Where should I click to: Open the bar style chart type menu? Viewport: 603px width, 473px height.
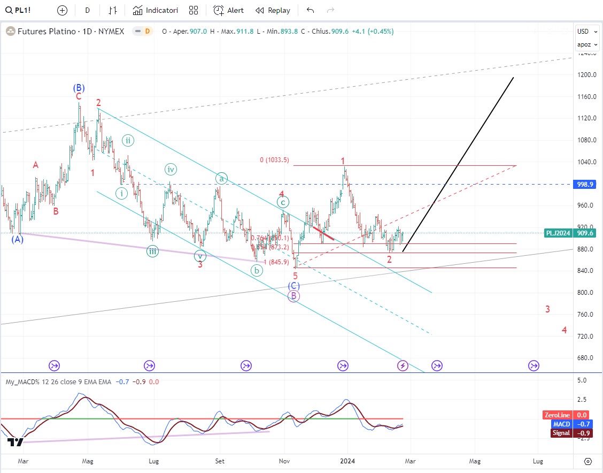[x=112, y=10]
